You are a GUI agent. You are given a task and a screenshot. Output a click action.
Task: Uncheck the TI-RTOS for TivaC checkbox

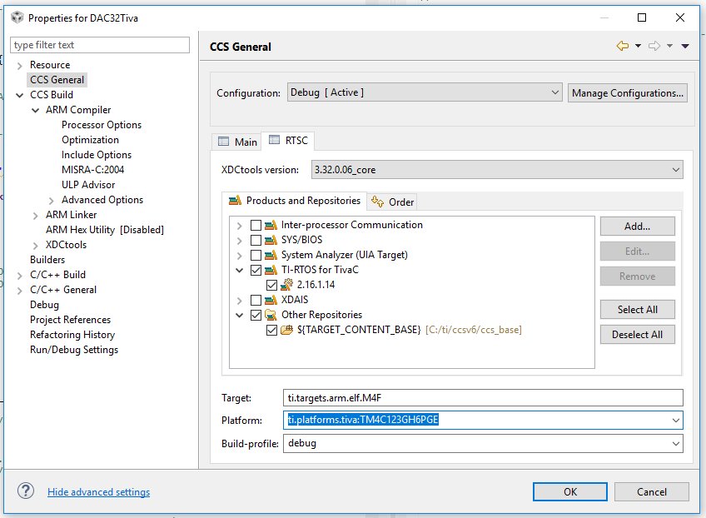tap(256, 271)
